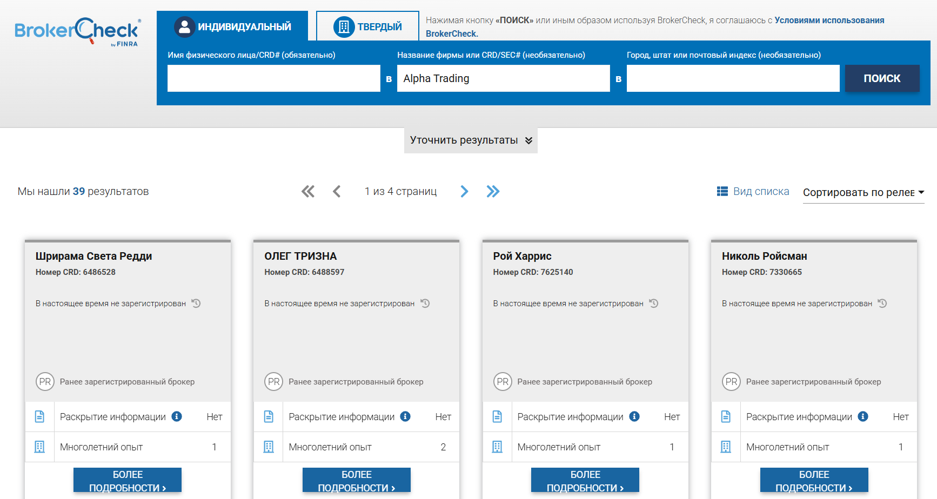Click PR badge on Николь Ройсман card
937x499 pixels.
731,382
